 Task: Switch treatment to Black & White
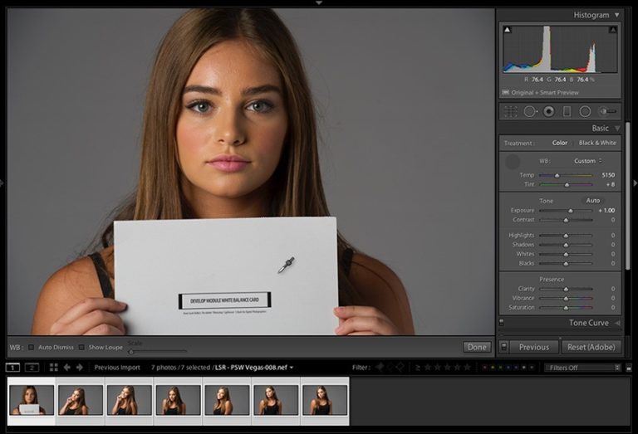pos(597,143)
